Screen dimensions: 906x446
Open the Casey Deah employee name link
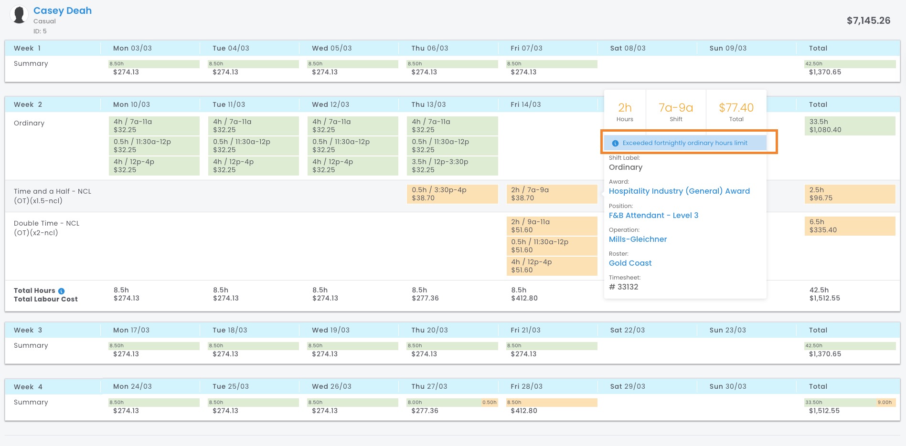[63, 10]
